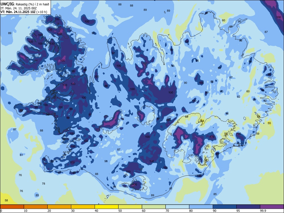This screenshot has height=213, width=284.
Task: Click the purple 99.9+ legend swatch
Action: click(272, 207)
